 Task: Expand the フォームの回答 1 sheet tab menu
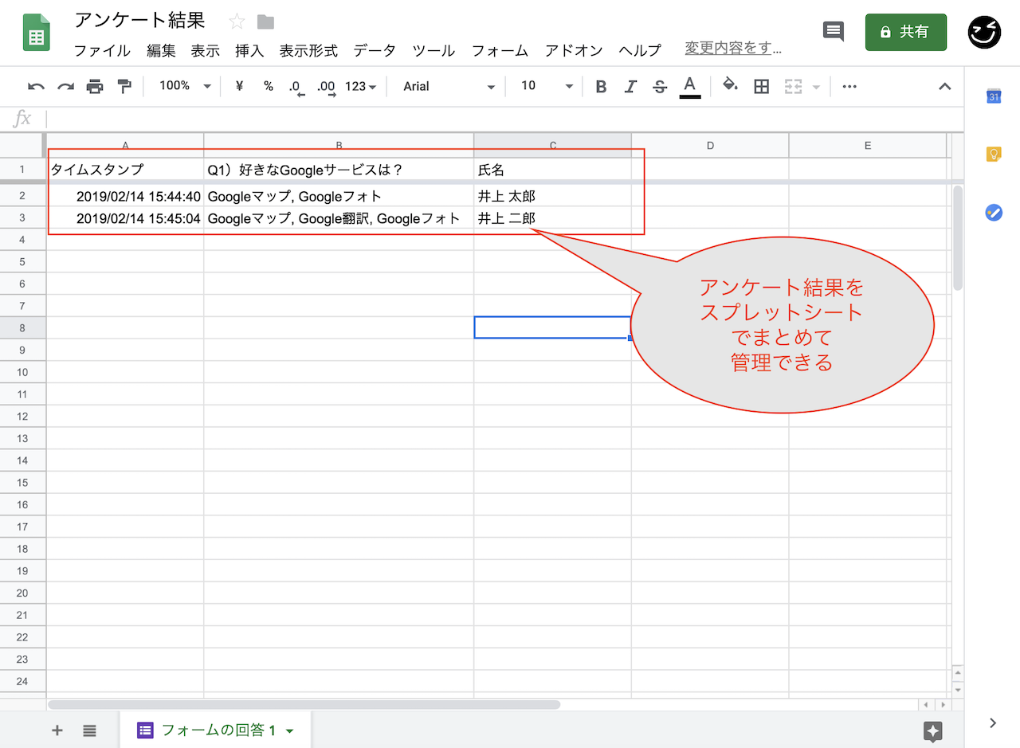click(290, 730)
